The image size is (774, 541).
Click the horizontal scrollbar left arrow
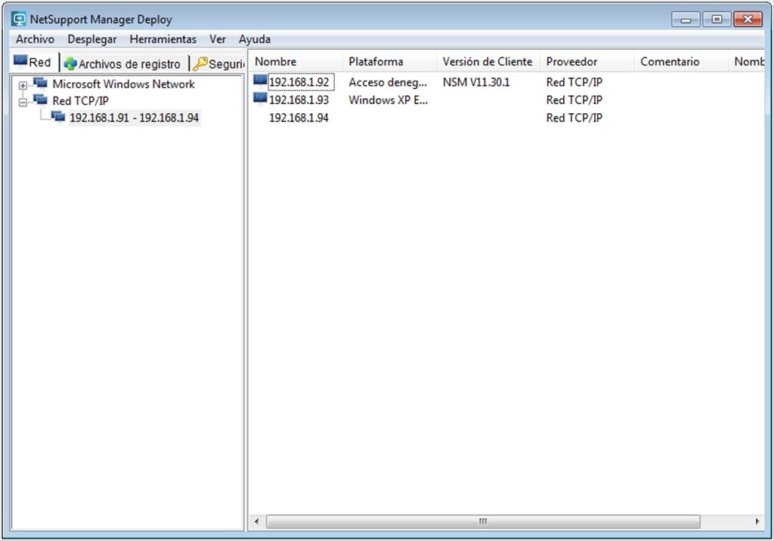point(256,521)
